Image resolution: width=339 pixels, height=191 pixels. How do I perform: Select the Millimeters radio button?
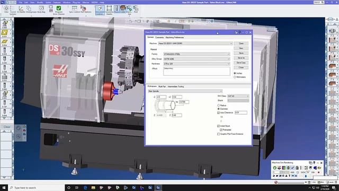pos(235,77)
